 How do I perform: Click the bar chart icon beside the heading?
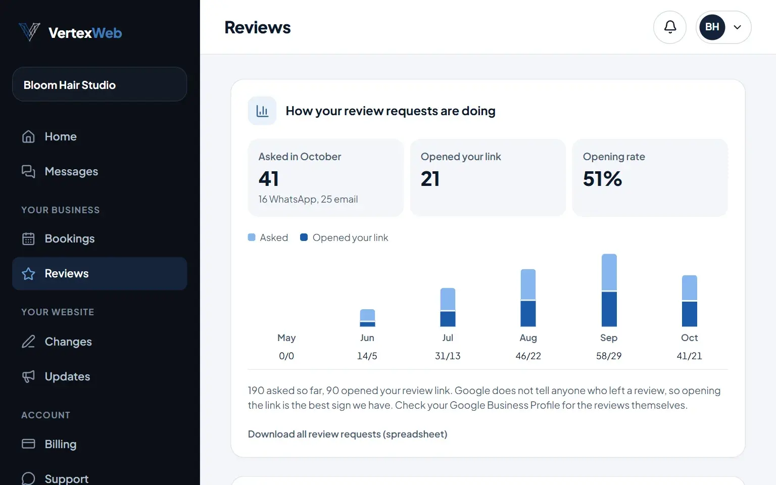click(262, 111)
